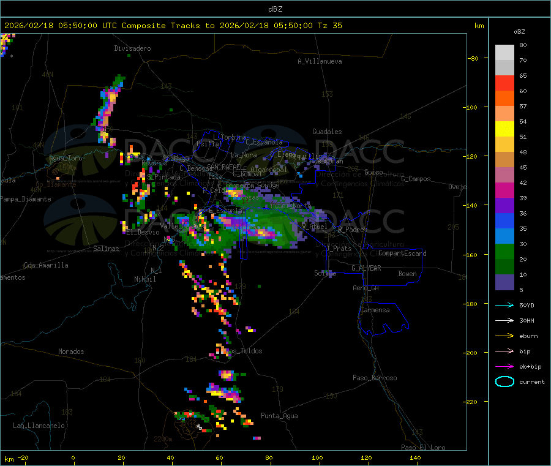Click the 'dBZ' title at window top
Viewport: 551px width, 466px height.
pos(275,9)
